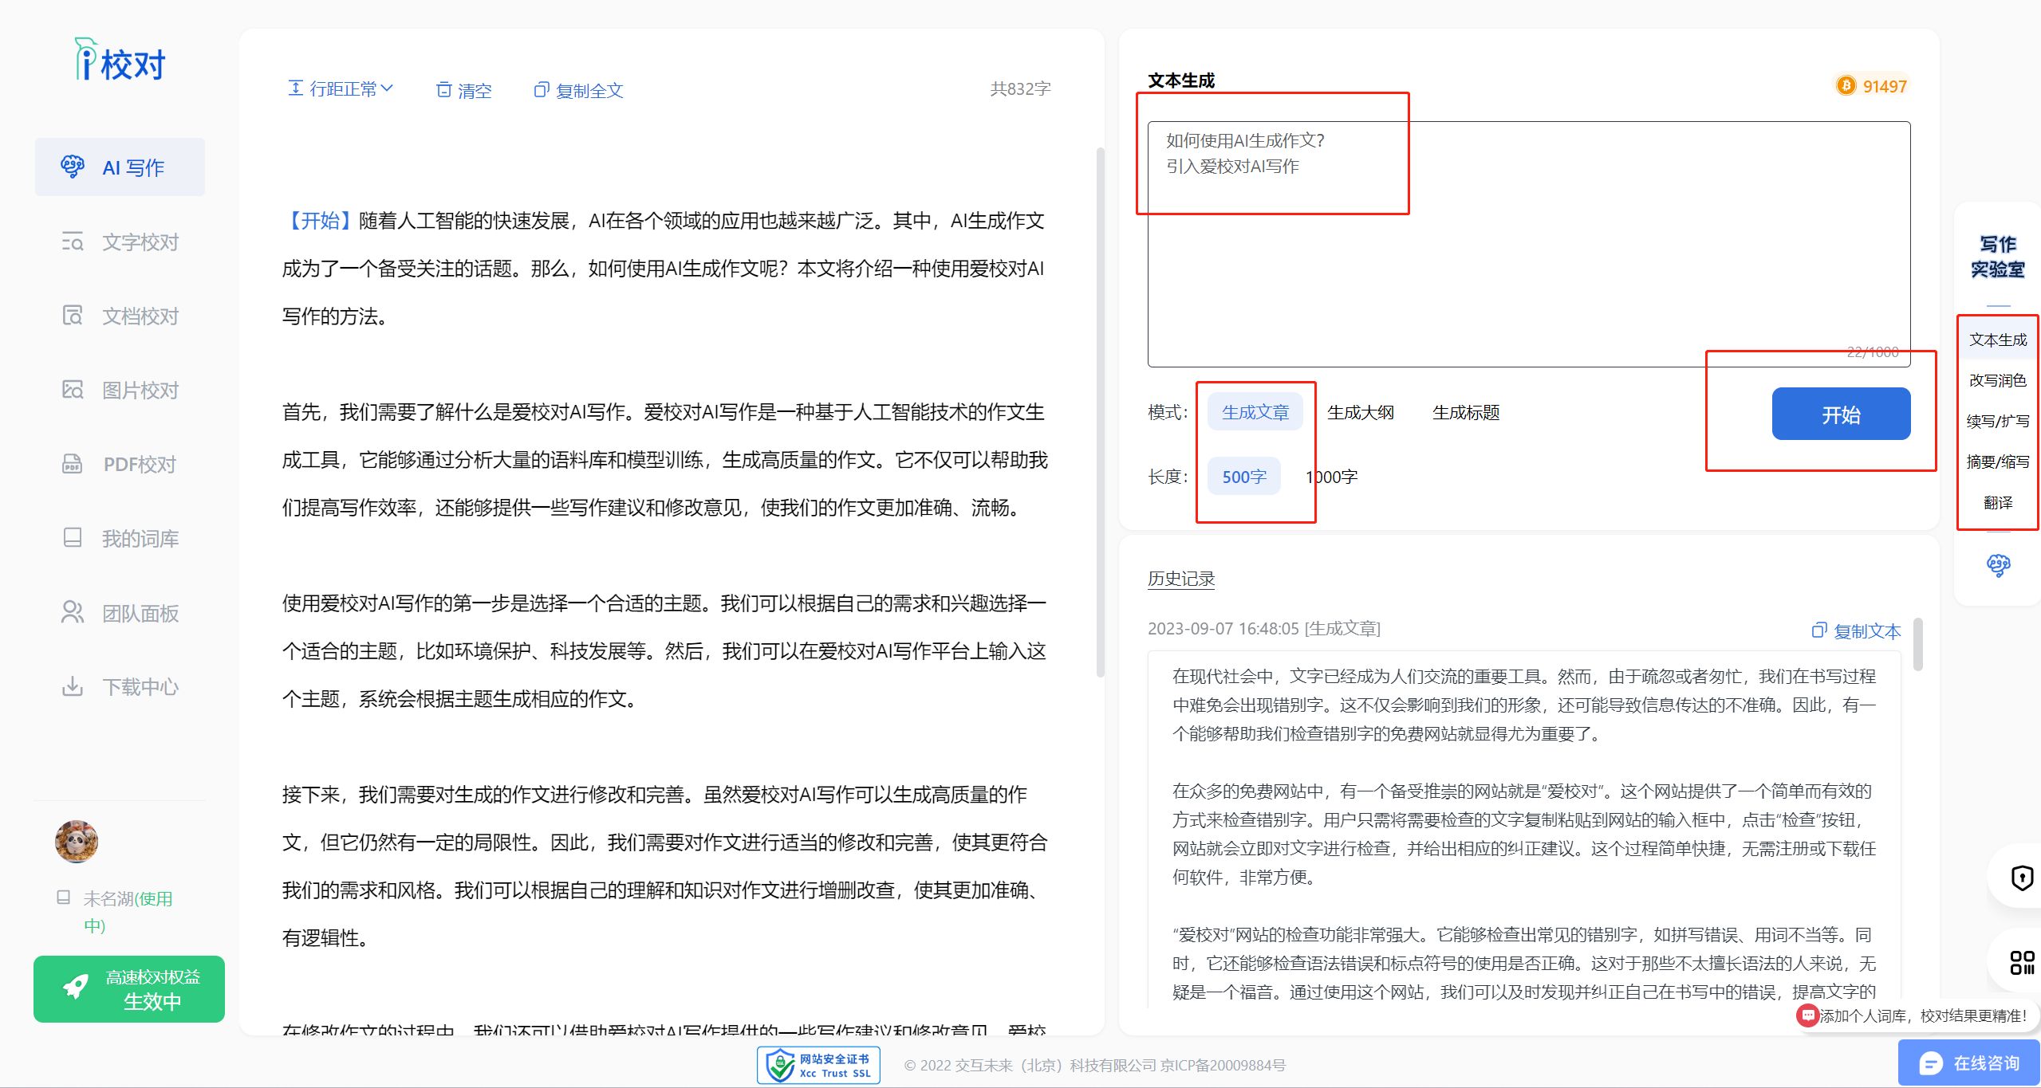The height and width of the screenshot is (1088, 2041).
Task: Click the 复制全文 copy icon
Action: click(542, 90)
